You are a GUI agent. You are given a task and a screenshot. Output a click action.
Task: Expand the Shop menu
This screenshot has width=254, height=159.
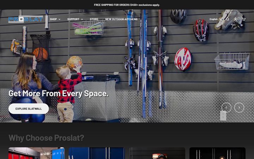tap(55, 19)
